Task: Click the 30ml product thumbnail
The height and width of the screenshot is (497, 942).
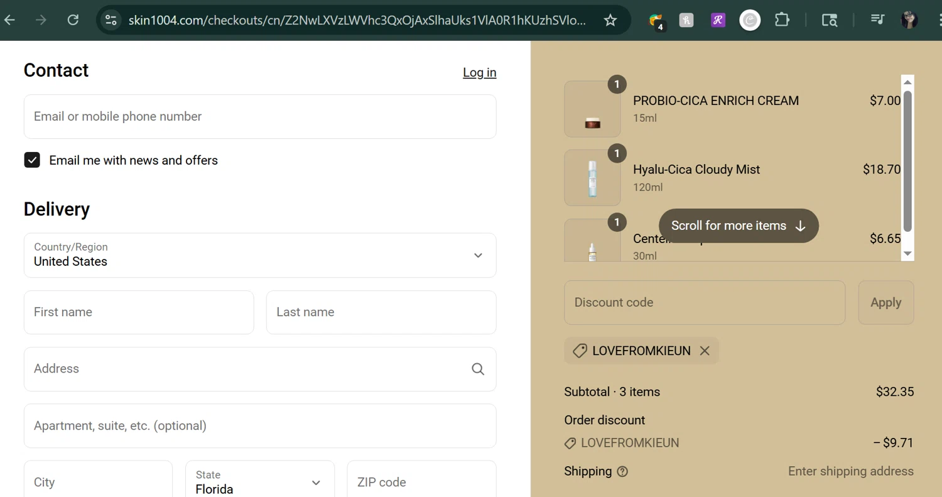Action: [592, 240]
